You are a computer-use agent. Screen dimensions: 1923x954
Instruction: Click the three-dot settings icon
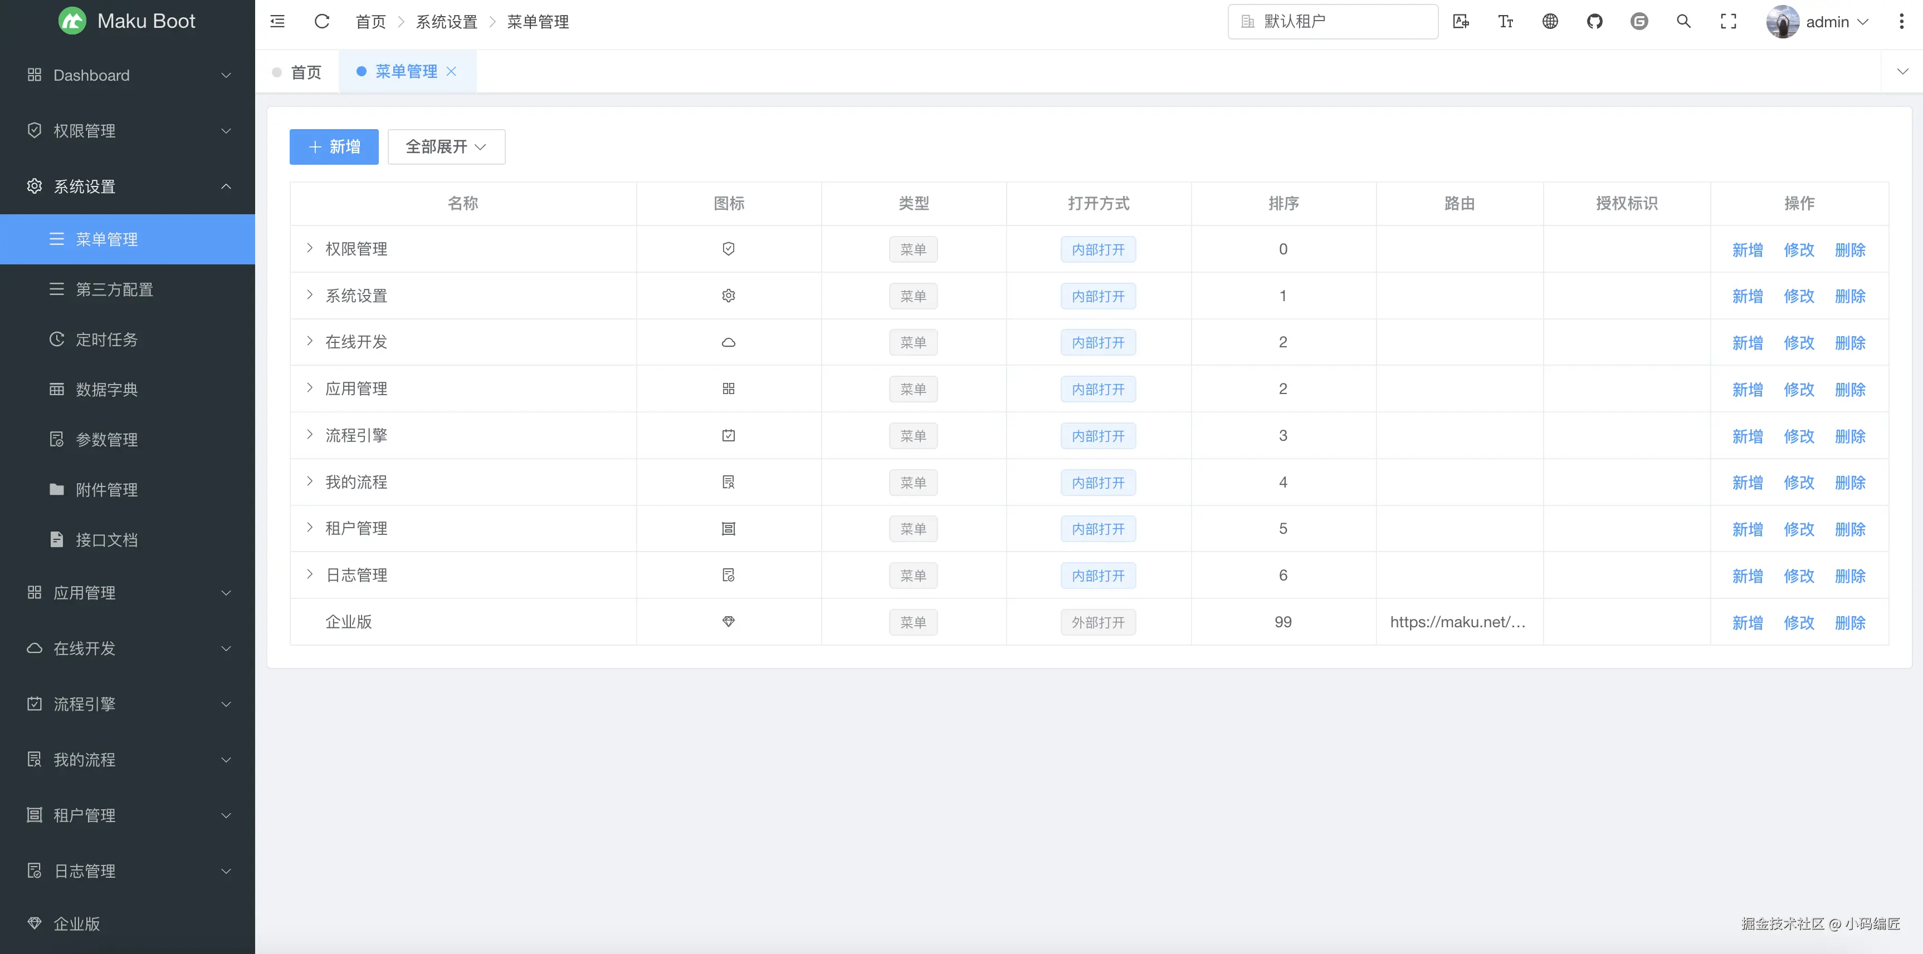pyautogui.click(x=1901, y=22)
